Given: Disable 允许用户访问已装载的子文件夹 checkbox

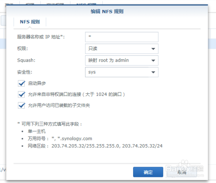Looking at the screenshot, I should tap(22, 105).
